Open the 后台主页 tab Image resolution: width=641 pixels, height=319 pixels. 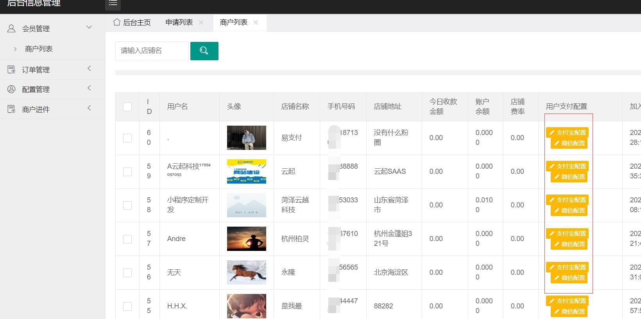pyautogui.click(x=132, y=23)
